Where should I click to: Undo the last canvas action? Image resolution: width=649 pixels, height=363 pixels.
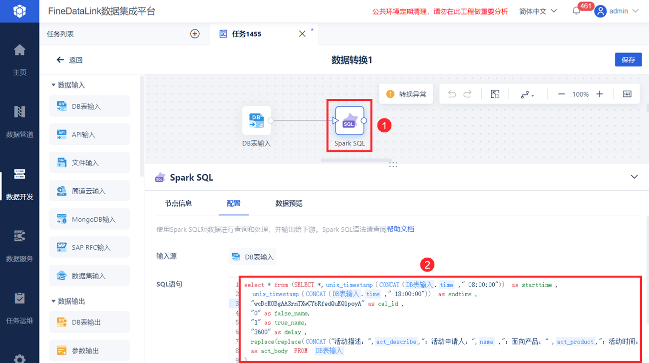(x=452, y=94)
